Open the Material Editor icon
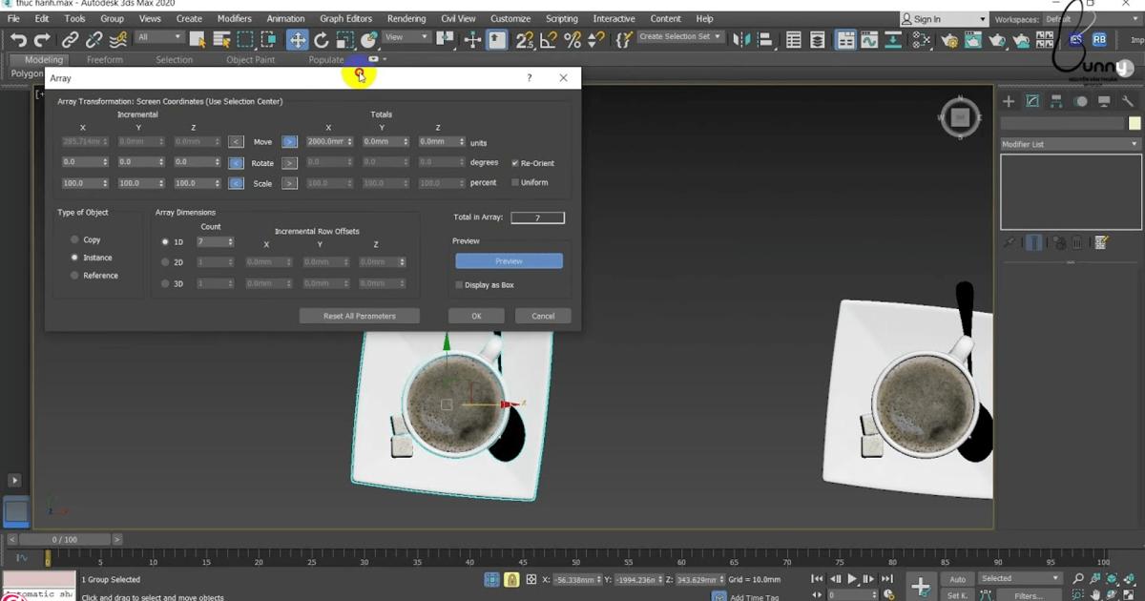The height and width of the screenshot is (601, 1145). (972, 40)
